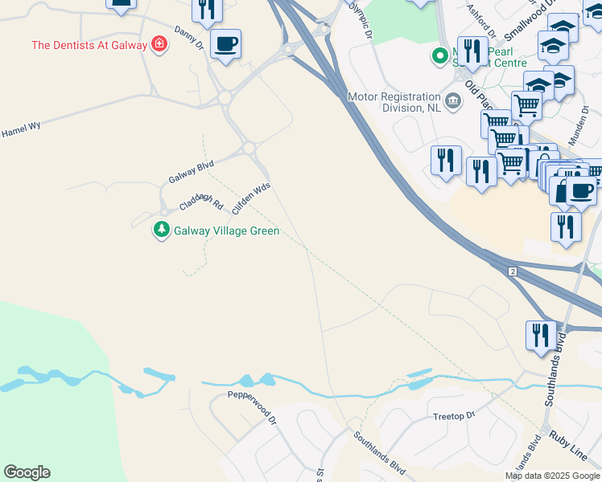
Task: Open the restaurant marker over Mount Pearl label
Action: pyautogui.click(x=472, y=53)
